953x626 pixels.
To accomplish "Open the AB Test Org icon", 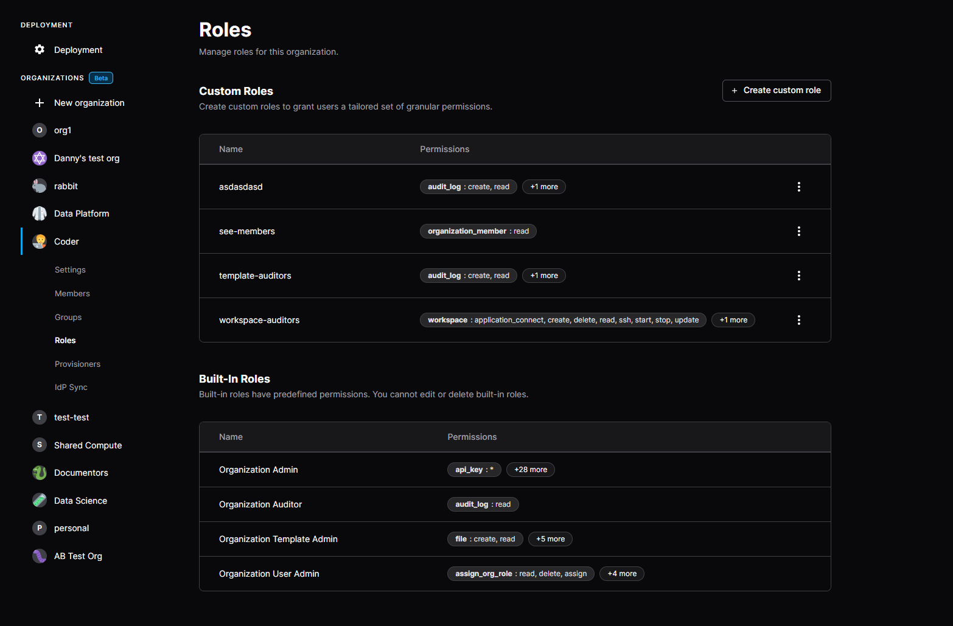I will coord(39,555).
